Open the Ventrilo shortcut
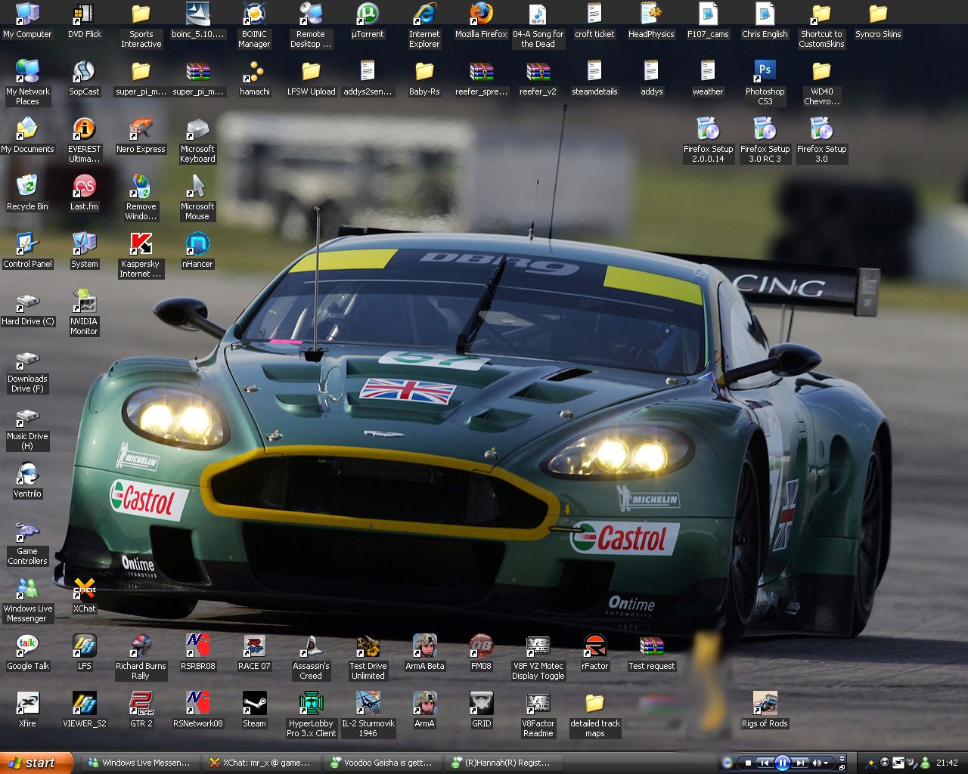Screen dimensions: 968x774 (27, 475)
